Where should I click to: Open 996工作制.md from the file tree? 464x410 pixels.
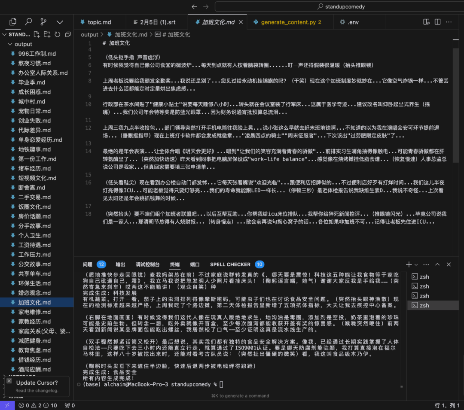coord(37,54)
